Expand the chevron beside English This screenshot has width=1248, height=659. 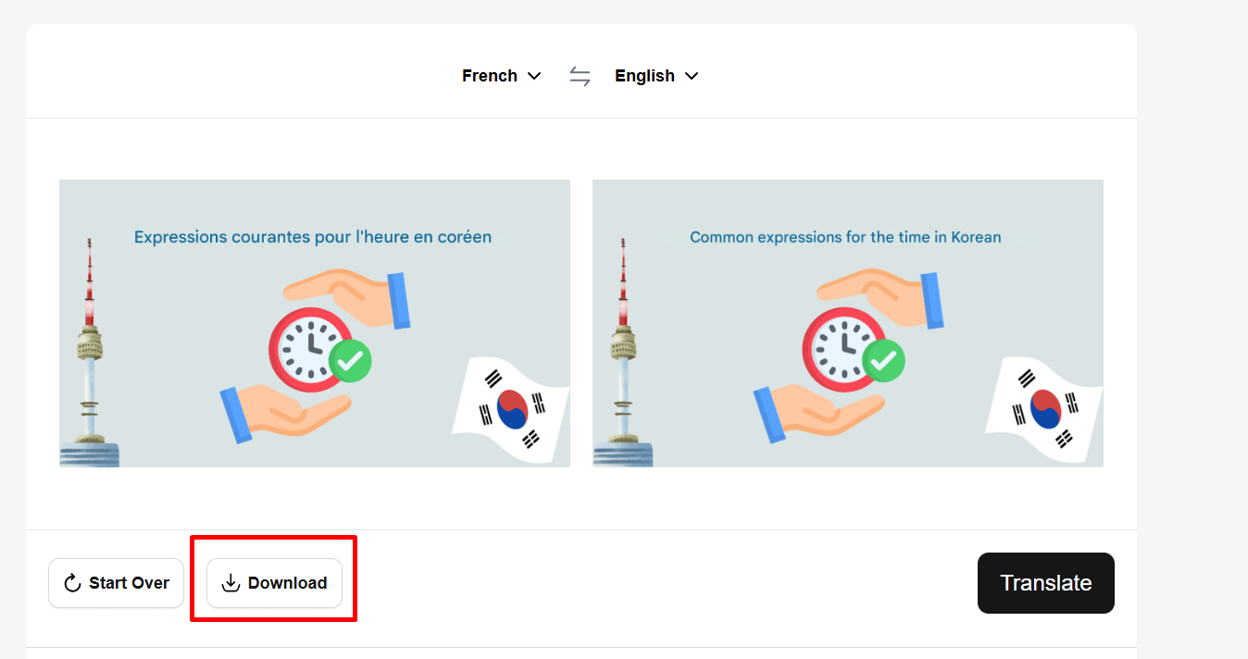[691, 76]
